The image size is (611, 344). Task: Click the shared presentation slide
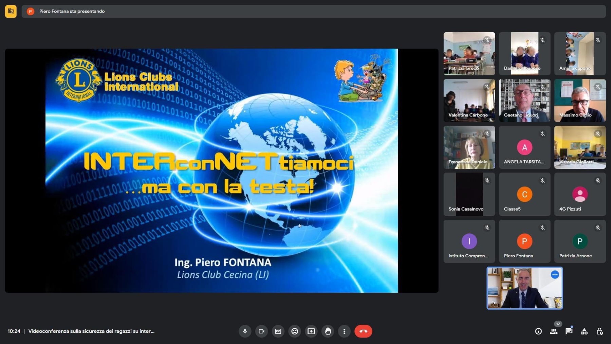click(x=222, y=170)
